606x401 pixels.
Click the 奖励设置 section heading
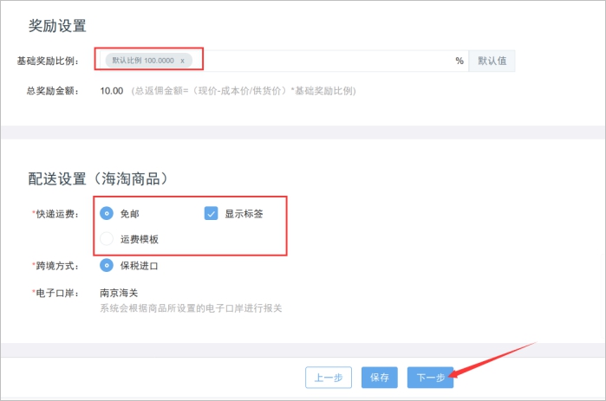(57, 25)
